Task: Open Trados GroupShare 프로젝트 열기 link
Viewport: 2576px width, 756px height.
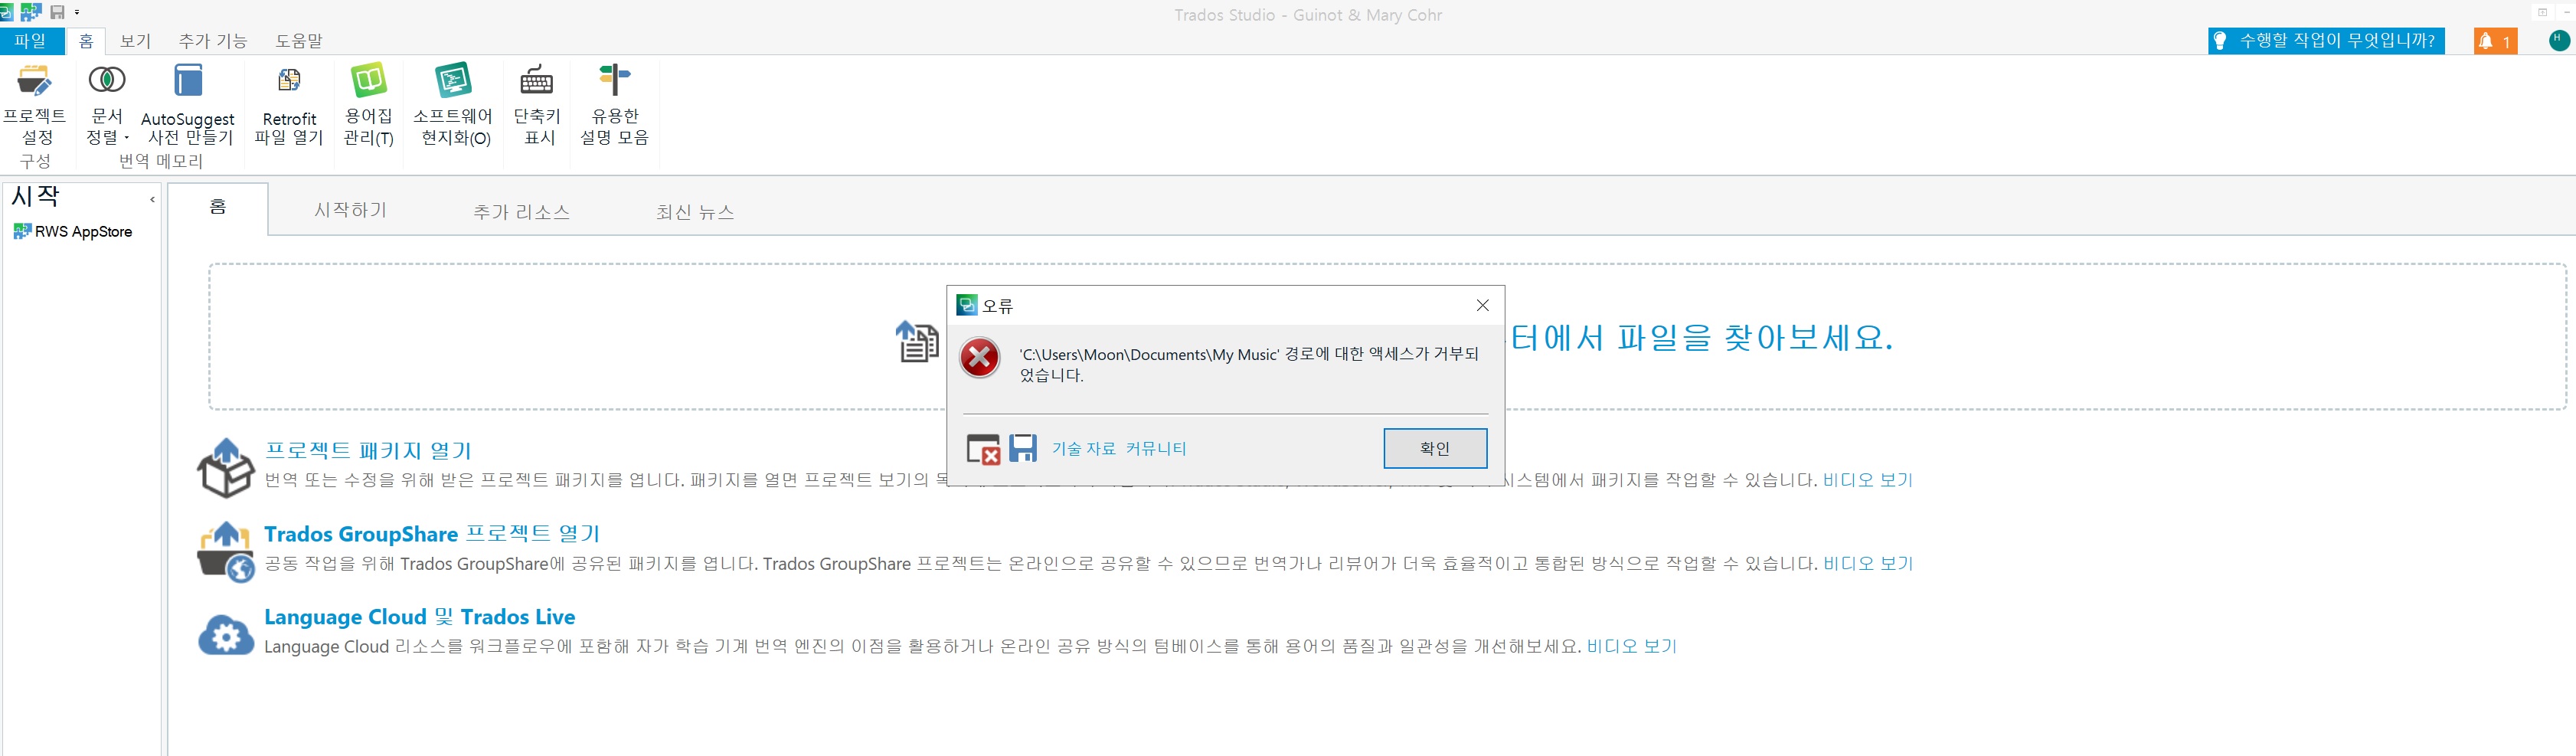Action: [x=432, y=534]
